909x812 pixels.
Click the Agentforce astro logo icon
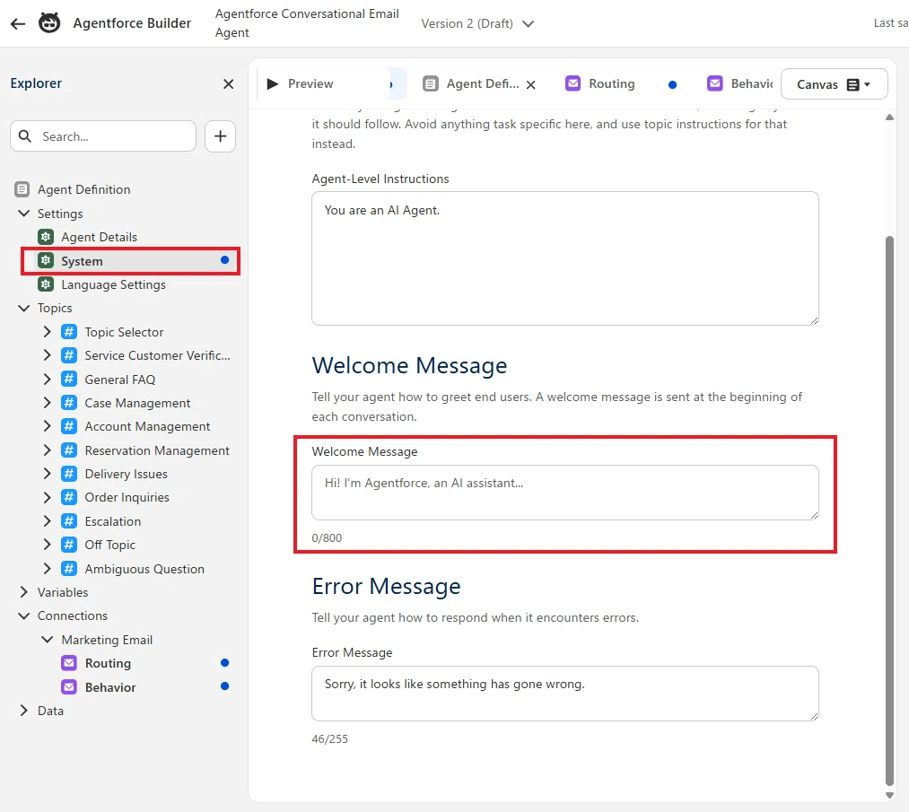coord(49,23)
